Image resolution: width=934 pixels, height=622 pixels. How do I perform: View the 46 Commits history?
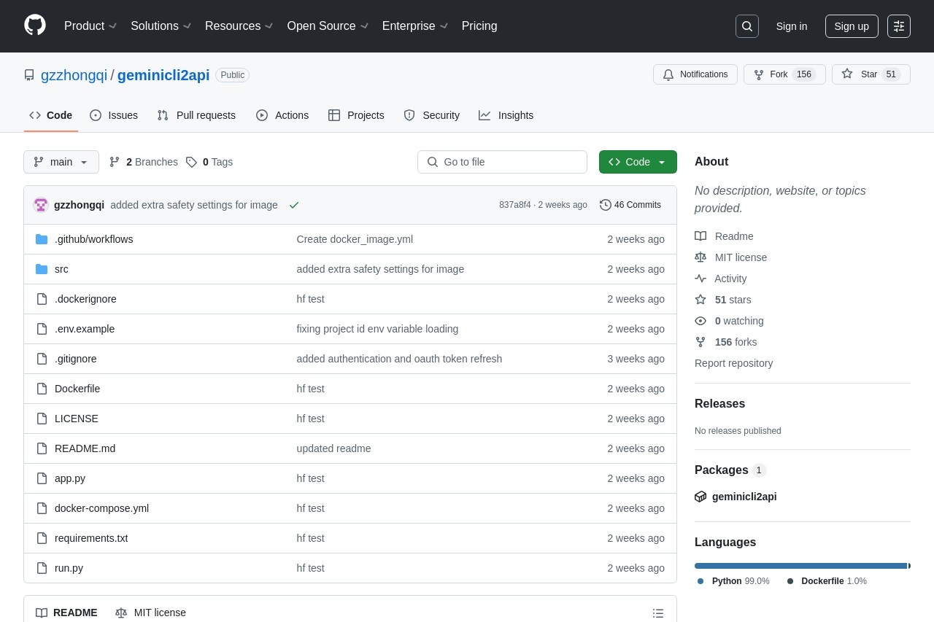630,205
